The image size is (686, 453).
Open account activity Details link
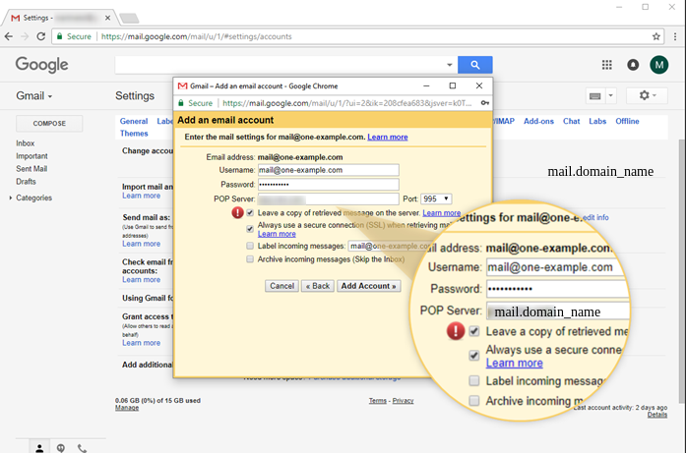click(x=657, y=415)
